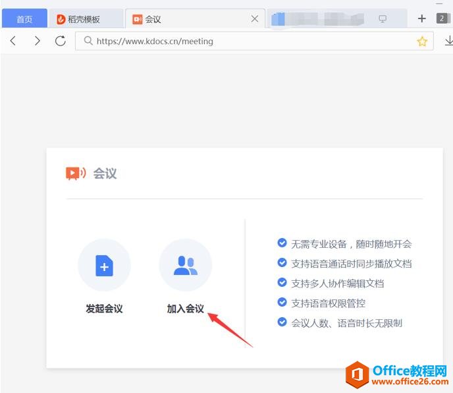The height and width of the screenshot is (393, 453).
Task: Open the downloads icon
Action: pos(448,41)
